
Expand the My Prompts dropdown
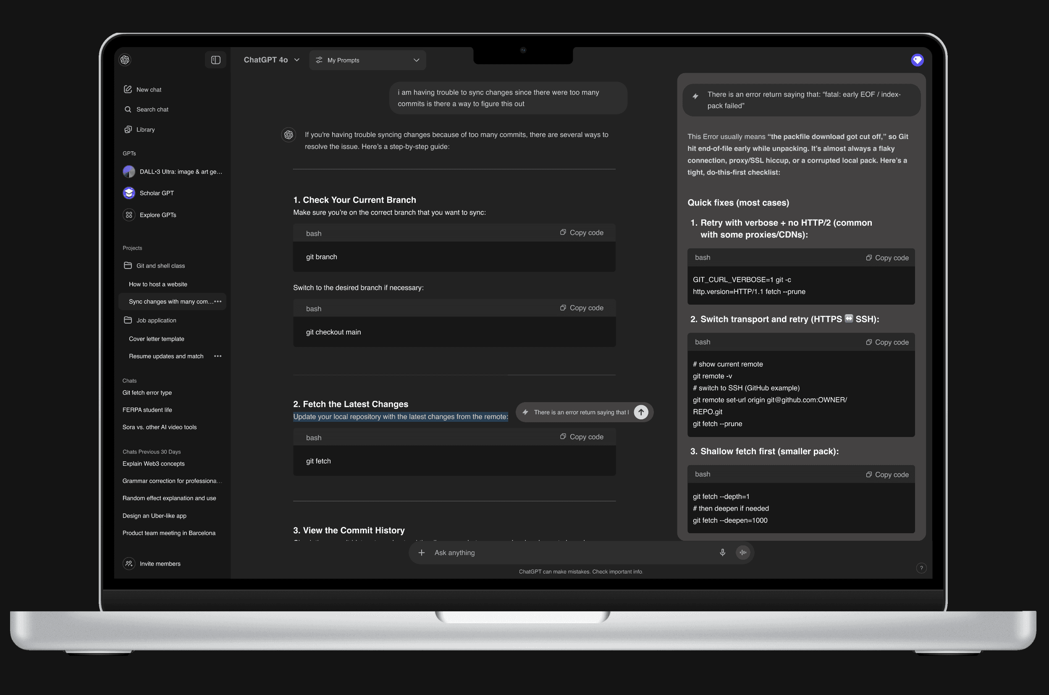(367, 60)
